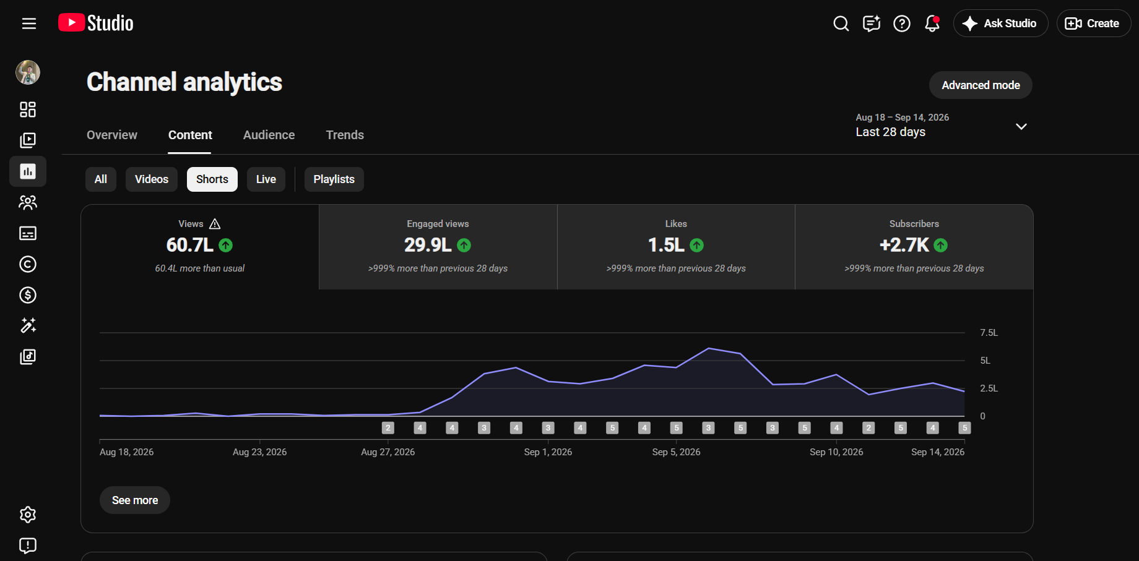Select the Subscribers metric card
Screen dimensions: 1139x561
click(914, 247)
